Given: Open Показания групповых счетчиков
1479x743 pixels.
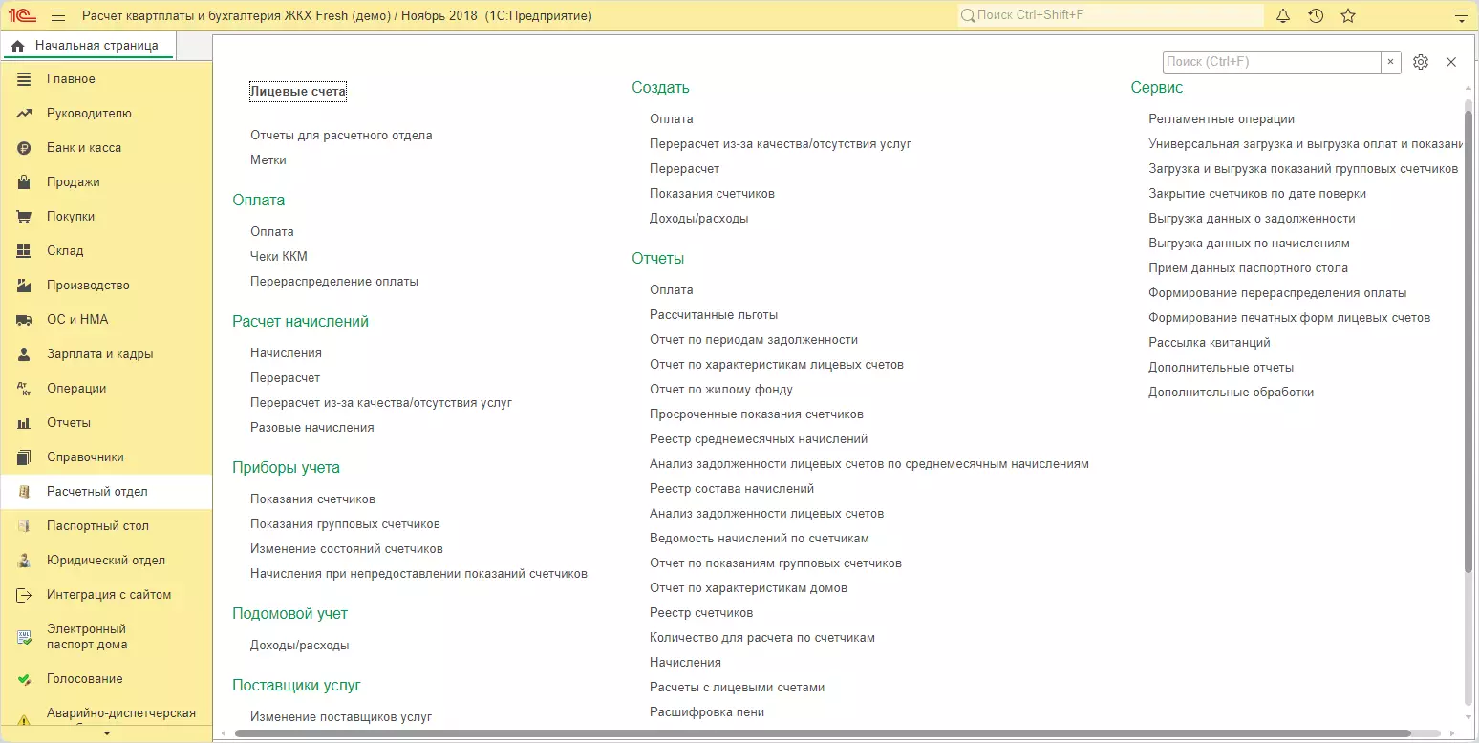Looking at the screenshot, I should [345, 524].
